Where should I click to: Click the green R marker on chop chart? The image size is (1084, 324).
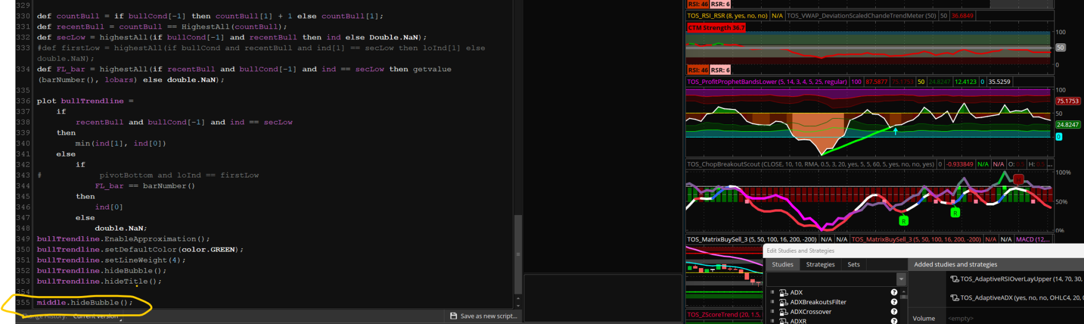coord(904,221)
